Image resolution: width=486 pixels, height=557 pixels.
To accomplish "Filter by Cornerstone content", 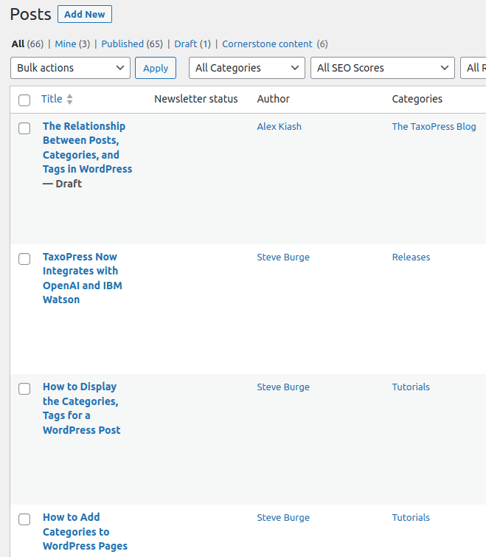I will pyautogui.click(x=267, y=44).
